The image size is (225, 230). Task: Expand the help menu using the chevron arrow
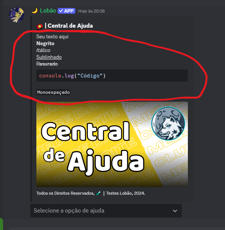click(x=175, y=211)
